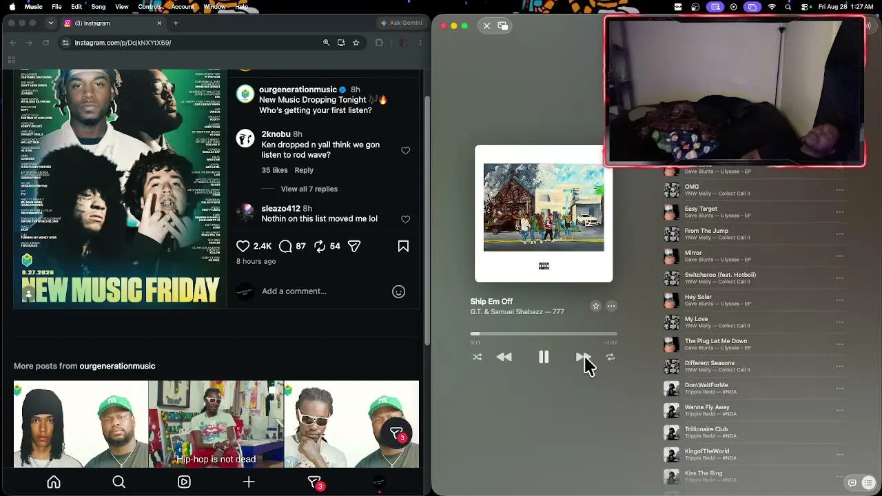
Task: Reply to 2knobu's comment
Action: [304, 170]
